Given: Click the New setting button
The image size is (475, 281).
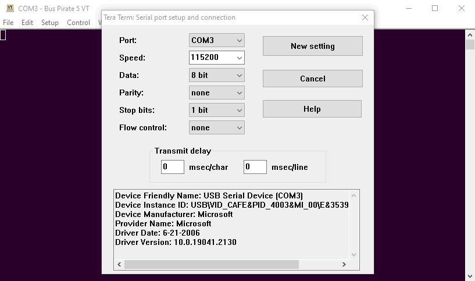Looking at the screenshot, I should click(313, 46).
